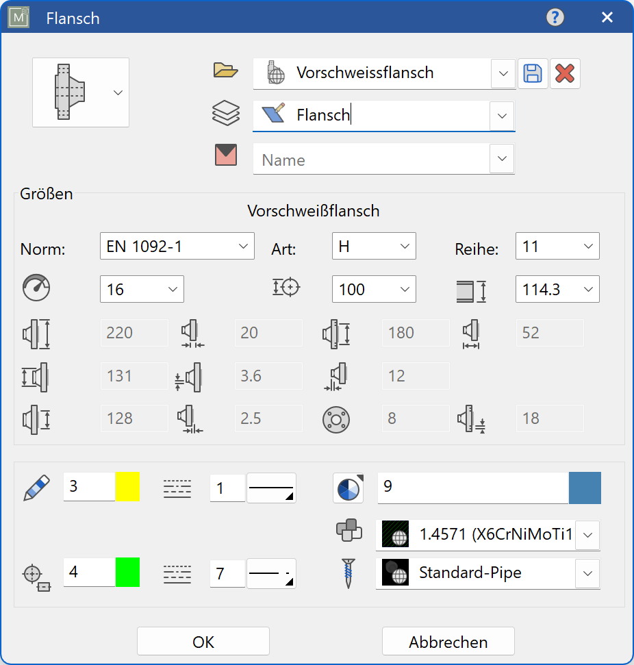Delete the entry using the red X icon
The width and height of the screenshot is (634, 665).
(564, 74)
